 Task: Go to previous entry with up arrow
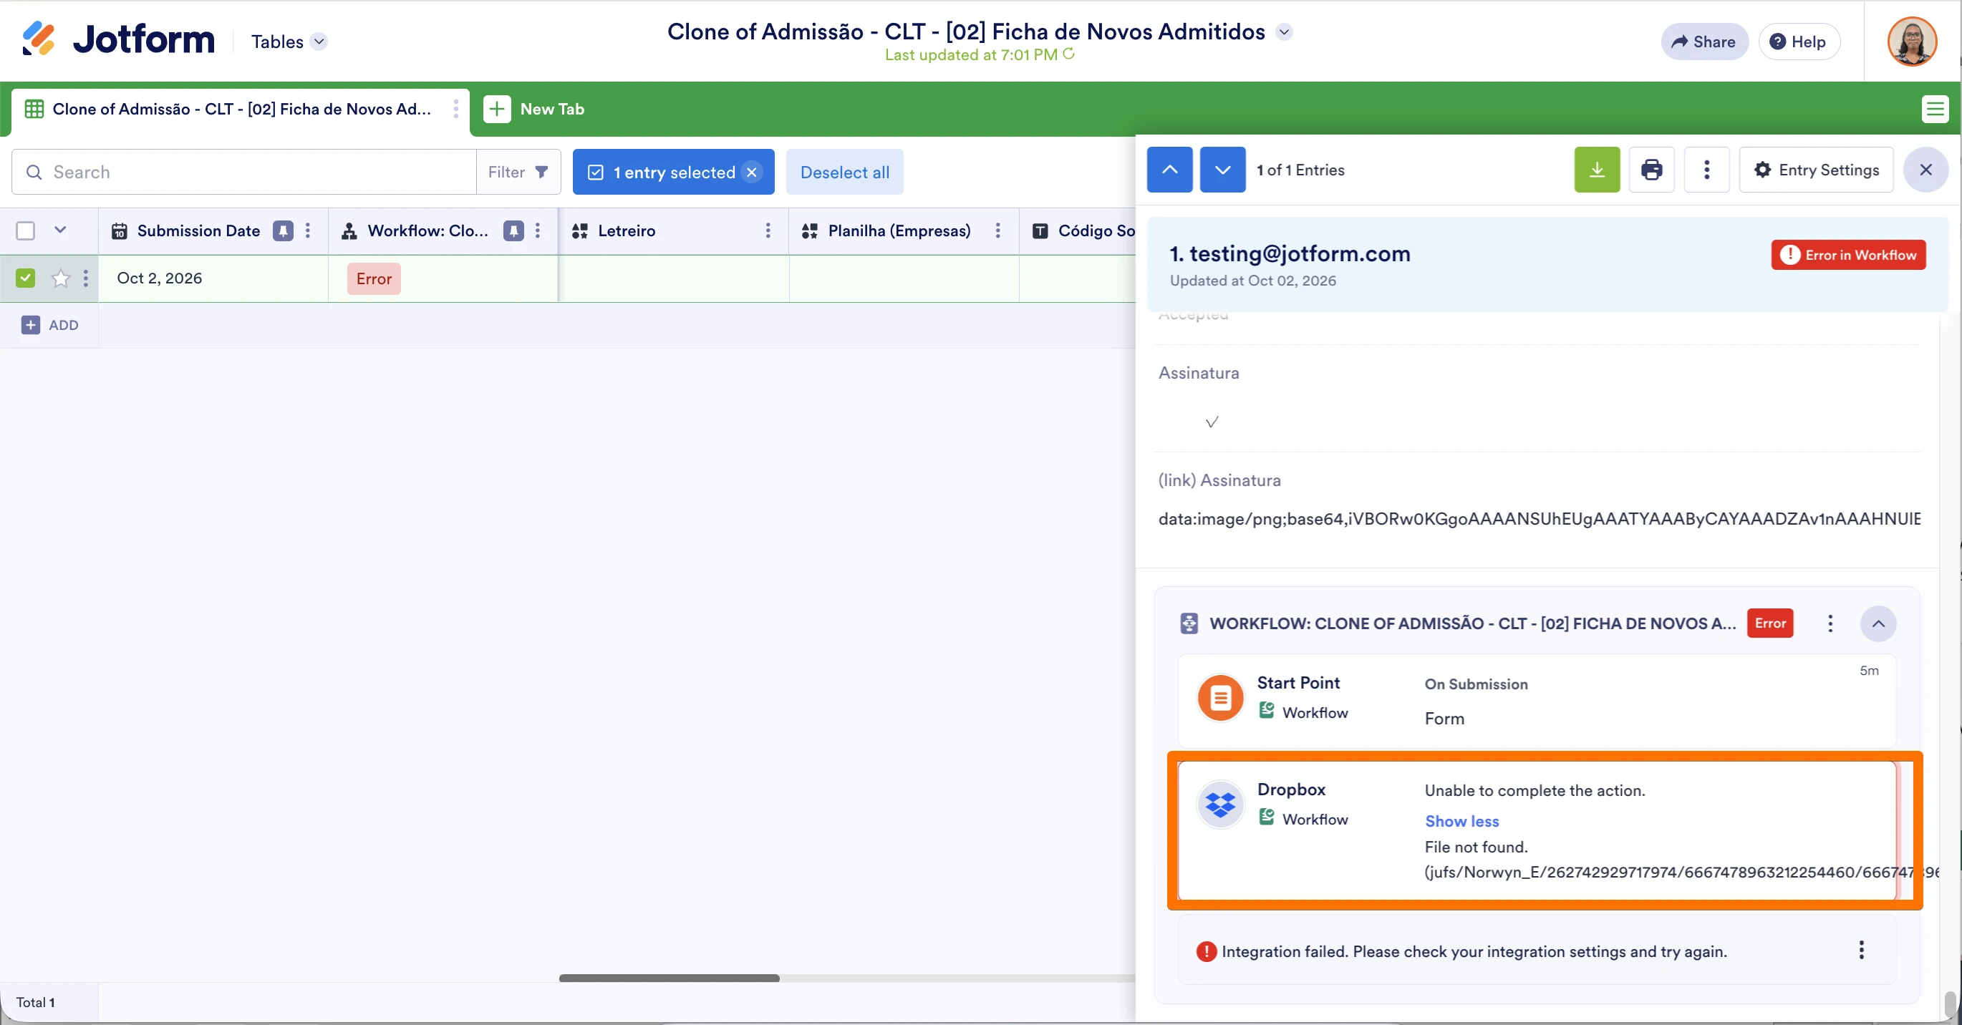pos(1170,170)
